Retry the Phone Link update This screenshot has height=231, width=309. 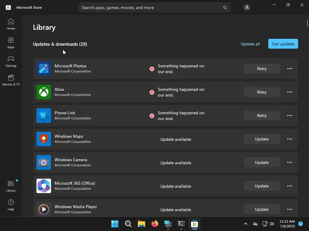[x=262, y=115]
